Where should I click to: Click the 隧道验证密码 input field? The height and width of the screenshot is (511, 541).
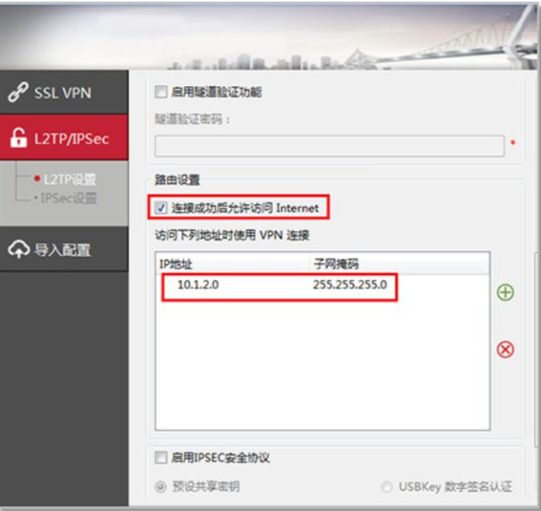[x=330, y=146]
